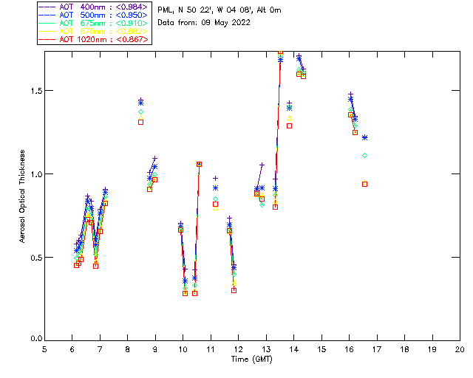
Task: Click x-axis tick label 12
Action: point(238,349)
